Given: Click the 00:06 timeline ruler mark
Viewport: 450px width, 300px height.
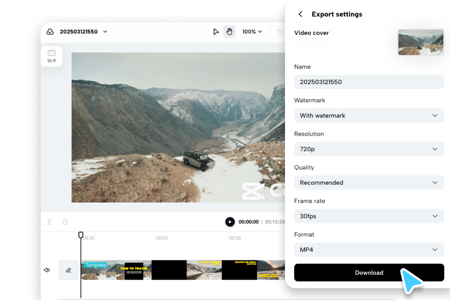Looking at the screenshot, I should point(235,238).
